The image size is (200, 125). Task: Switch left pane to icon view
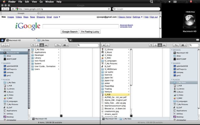tap(33, 45)
